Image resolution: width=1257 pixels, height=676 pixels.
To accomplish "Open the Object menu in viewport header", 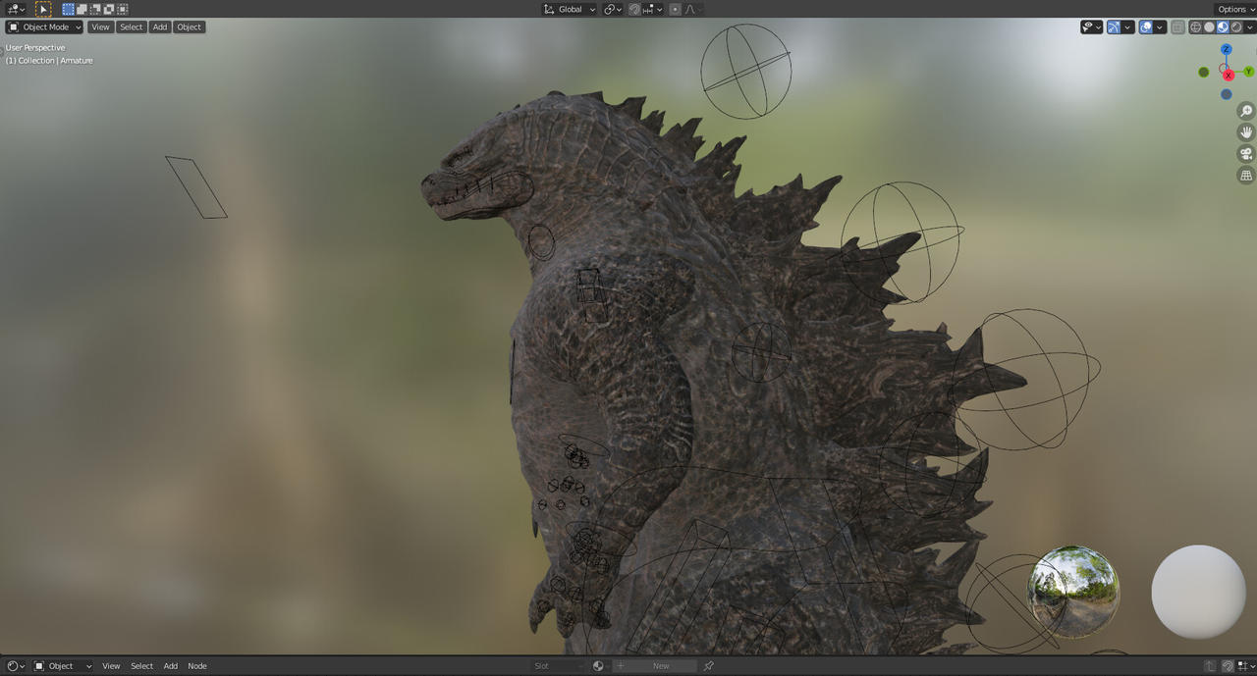I will point(190,26).
